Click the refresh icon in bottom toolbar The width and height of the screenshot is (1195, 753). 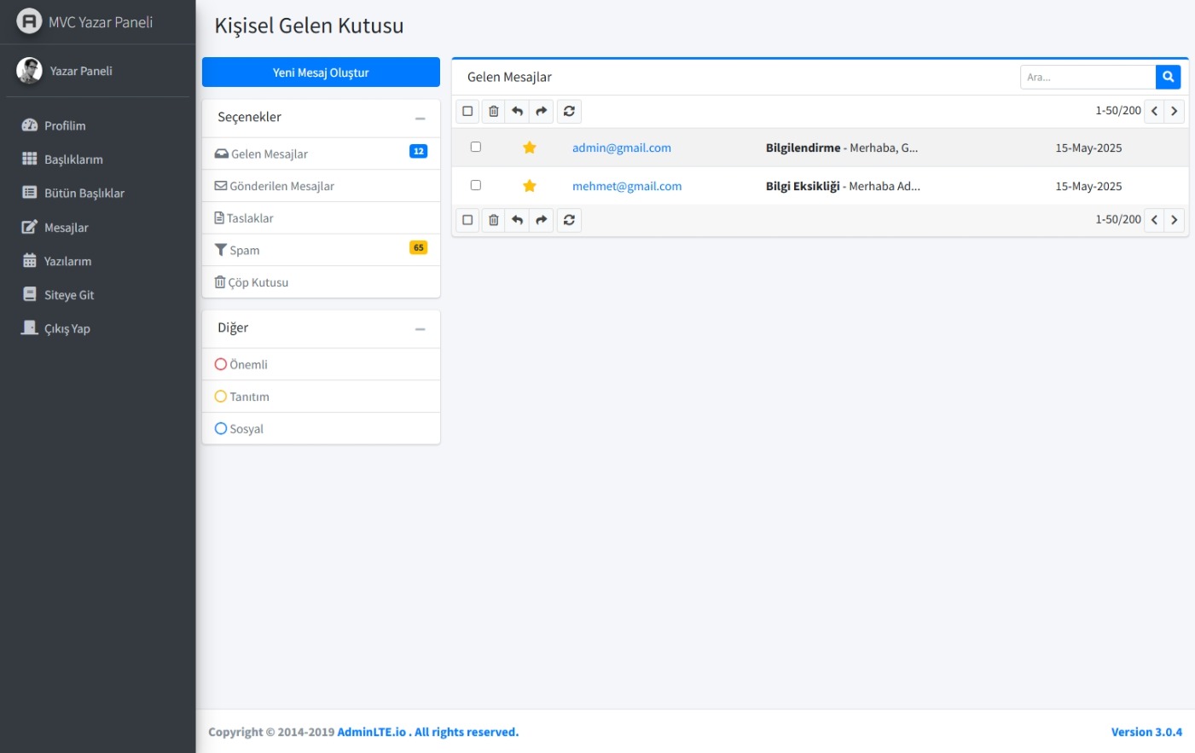pos(569,220)
